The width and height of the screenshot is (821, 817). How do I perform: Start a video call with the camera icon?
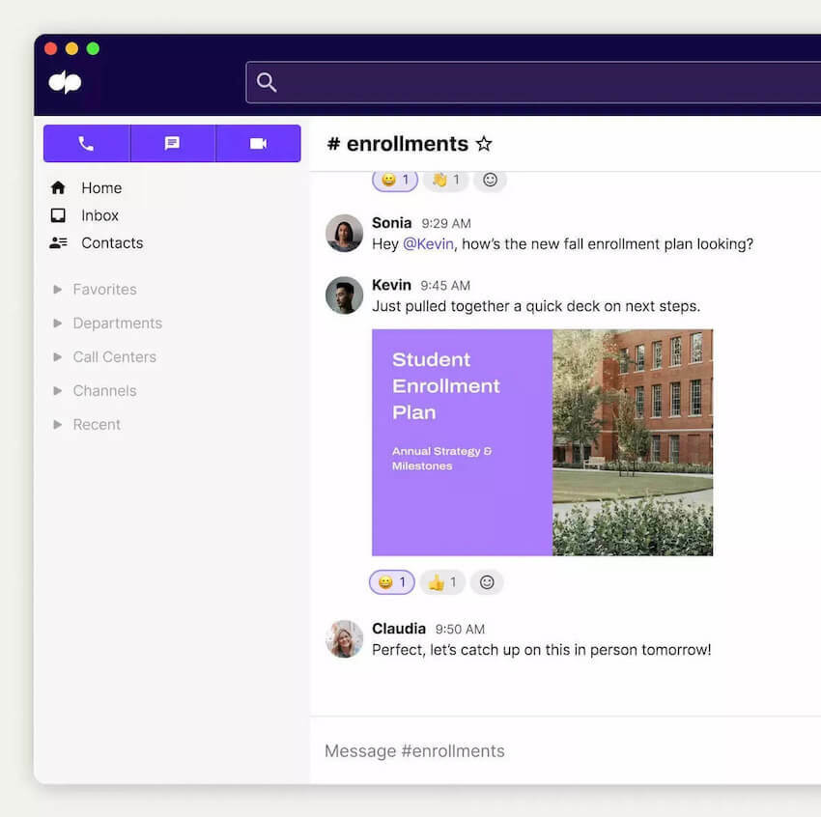point(258,143)
